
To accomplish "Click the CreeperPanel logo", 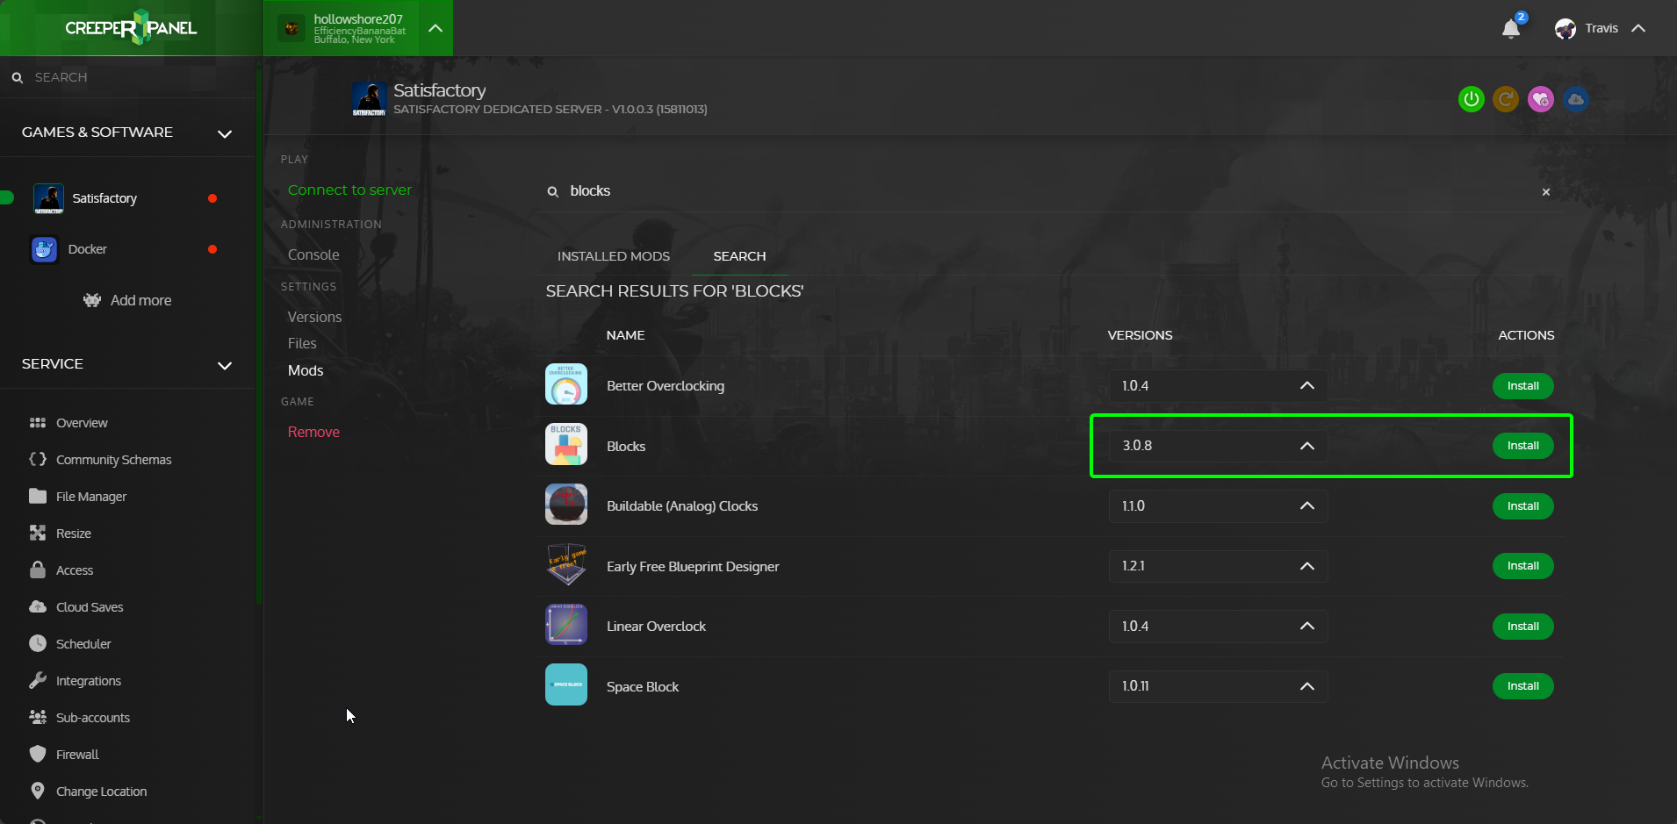I will tap(131, 28).
